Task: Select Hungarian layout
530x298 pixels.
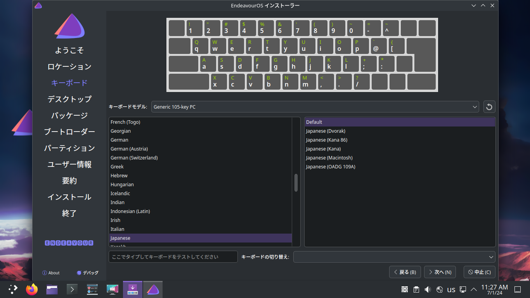Action: click(x=200, y=185)
